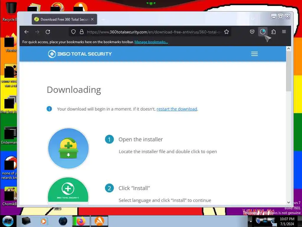Open Firefox application hamburger menu
The height and width of the screenshot is (227, 302).
[284, 32]
